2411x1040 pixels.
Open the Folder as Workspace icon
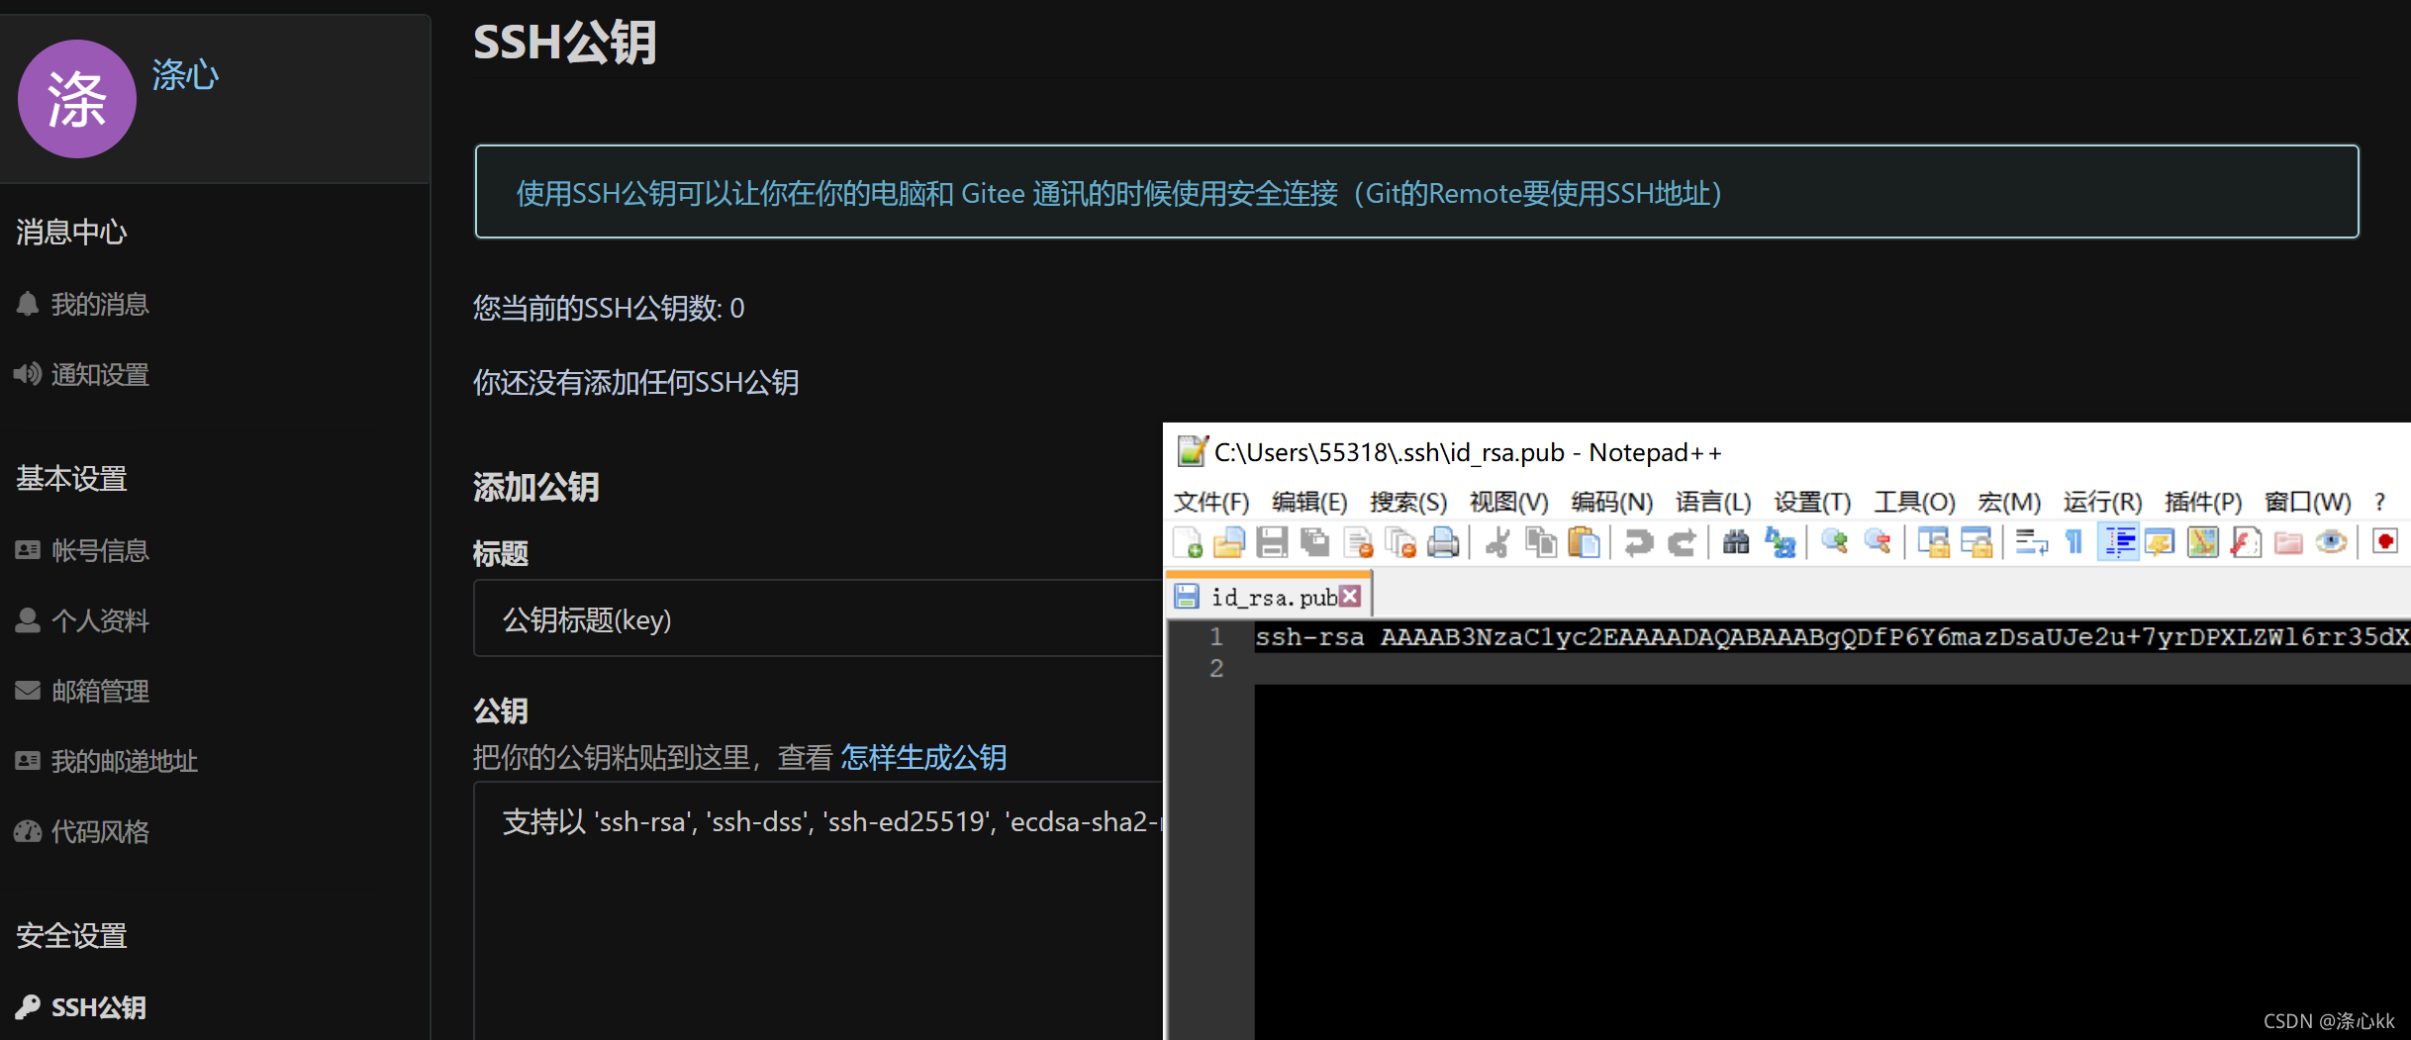pyautogui.click(x=2288, y=542)
